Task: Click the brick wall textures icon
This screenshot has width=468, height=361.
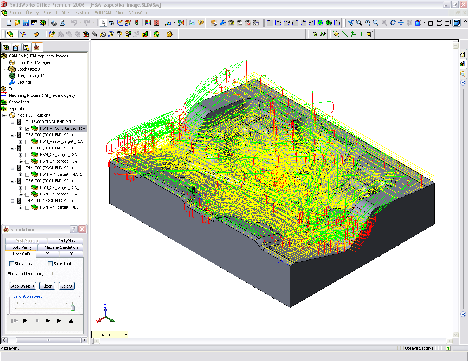Action: point(156,23)
